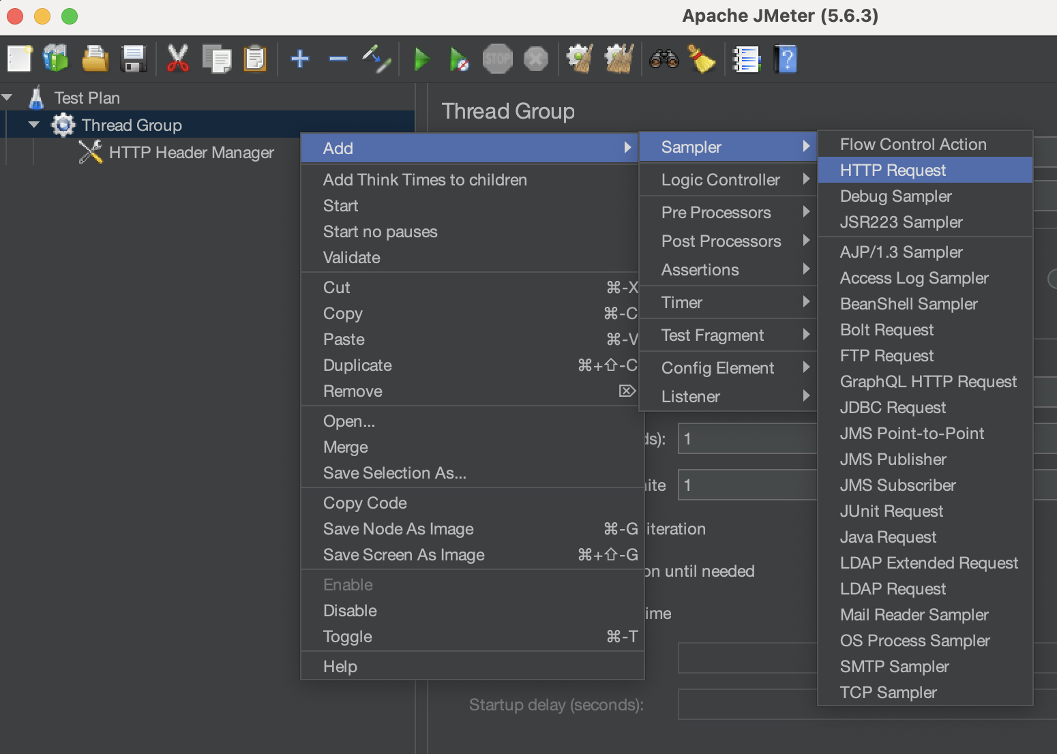Choose JDBC Request sampler
Image resolution: width=1057 pixels, height=754 pixels.
925,407
